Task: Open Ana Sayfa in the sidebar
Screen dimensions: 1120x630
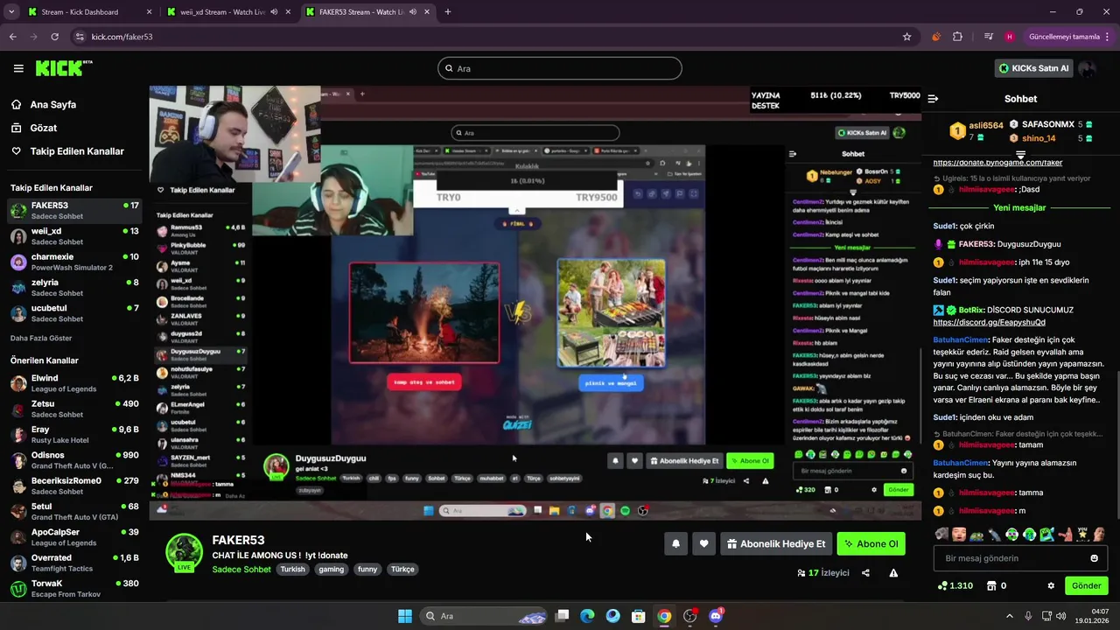Action: [53, 104]
